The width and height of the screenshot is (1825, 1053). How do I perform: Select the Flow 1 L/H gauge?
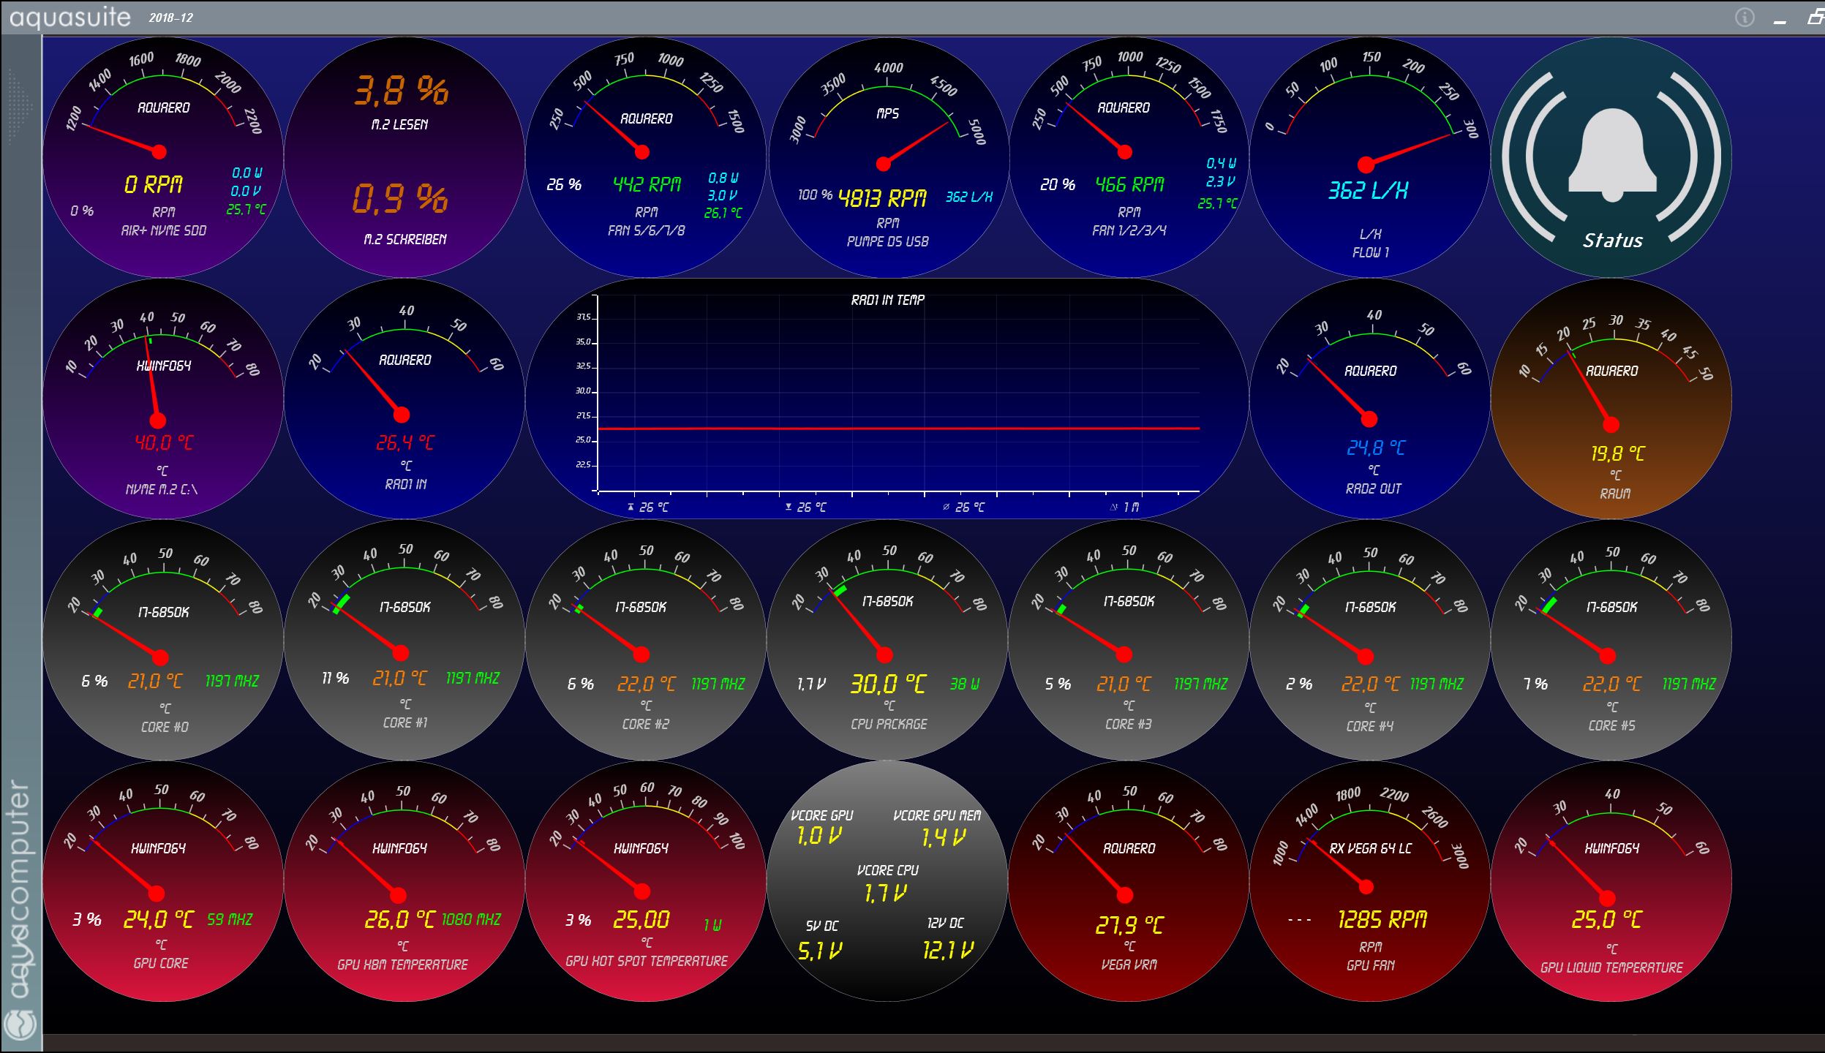(x=1369, y=157)
